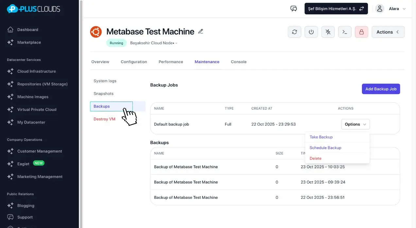Switch to the Overview tab
This screenshot has height=228, width=416.
100,62
